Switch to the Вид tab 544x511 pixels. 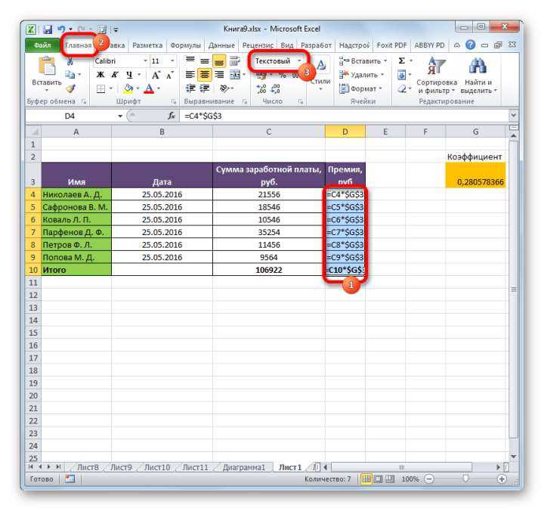coord(287,45)
